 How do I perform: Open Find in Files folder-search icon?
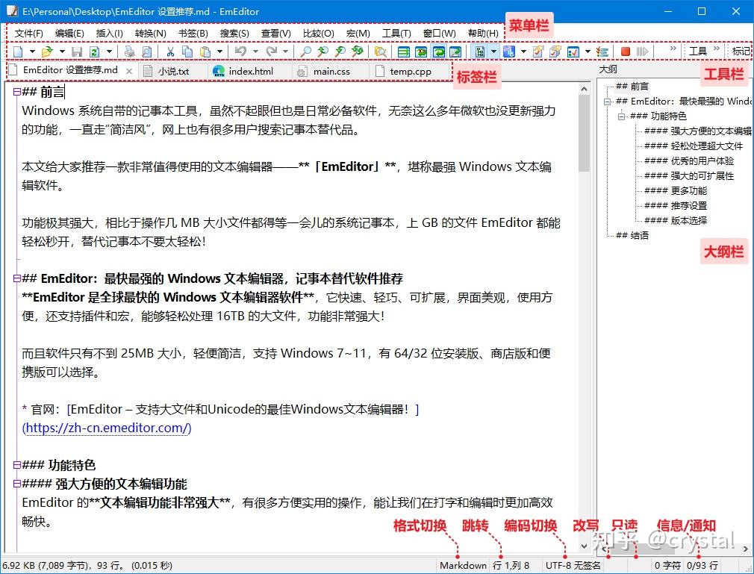click(x=381, y=52)
